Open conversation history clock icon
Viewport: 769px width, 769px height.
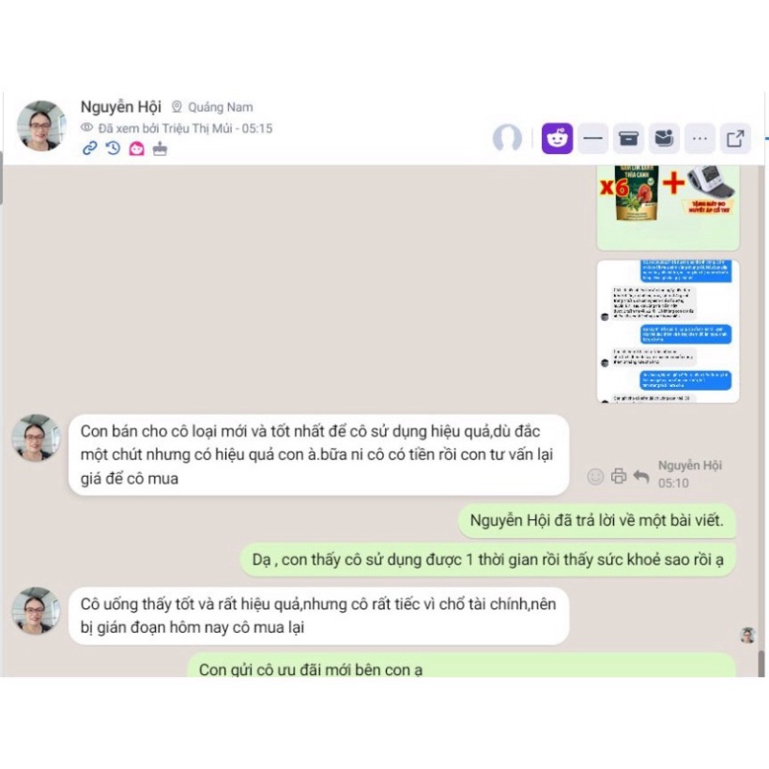coord(114,148)
